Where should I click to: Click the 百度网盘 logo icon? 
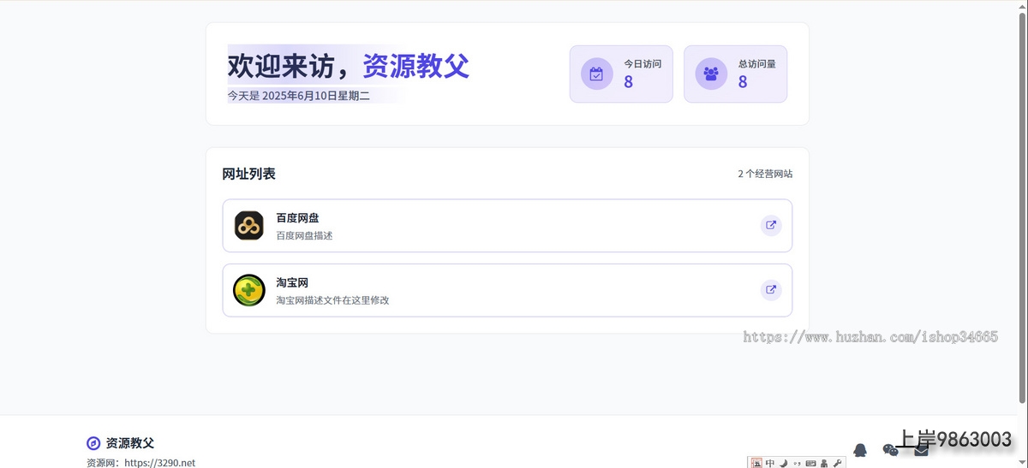[249, 225]
